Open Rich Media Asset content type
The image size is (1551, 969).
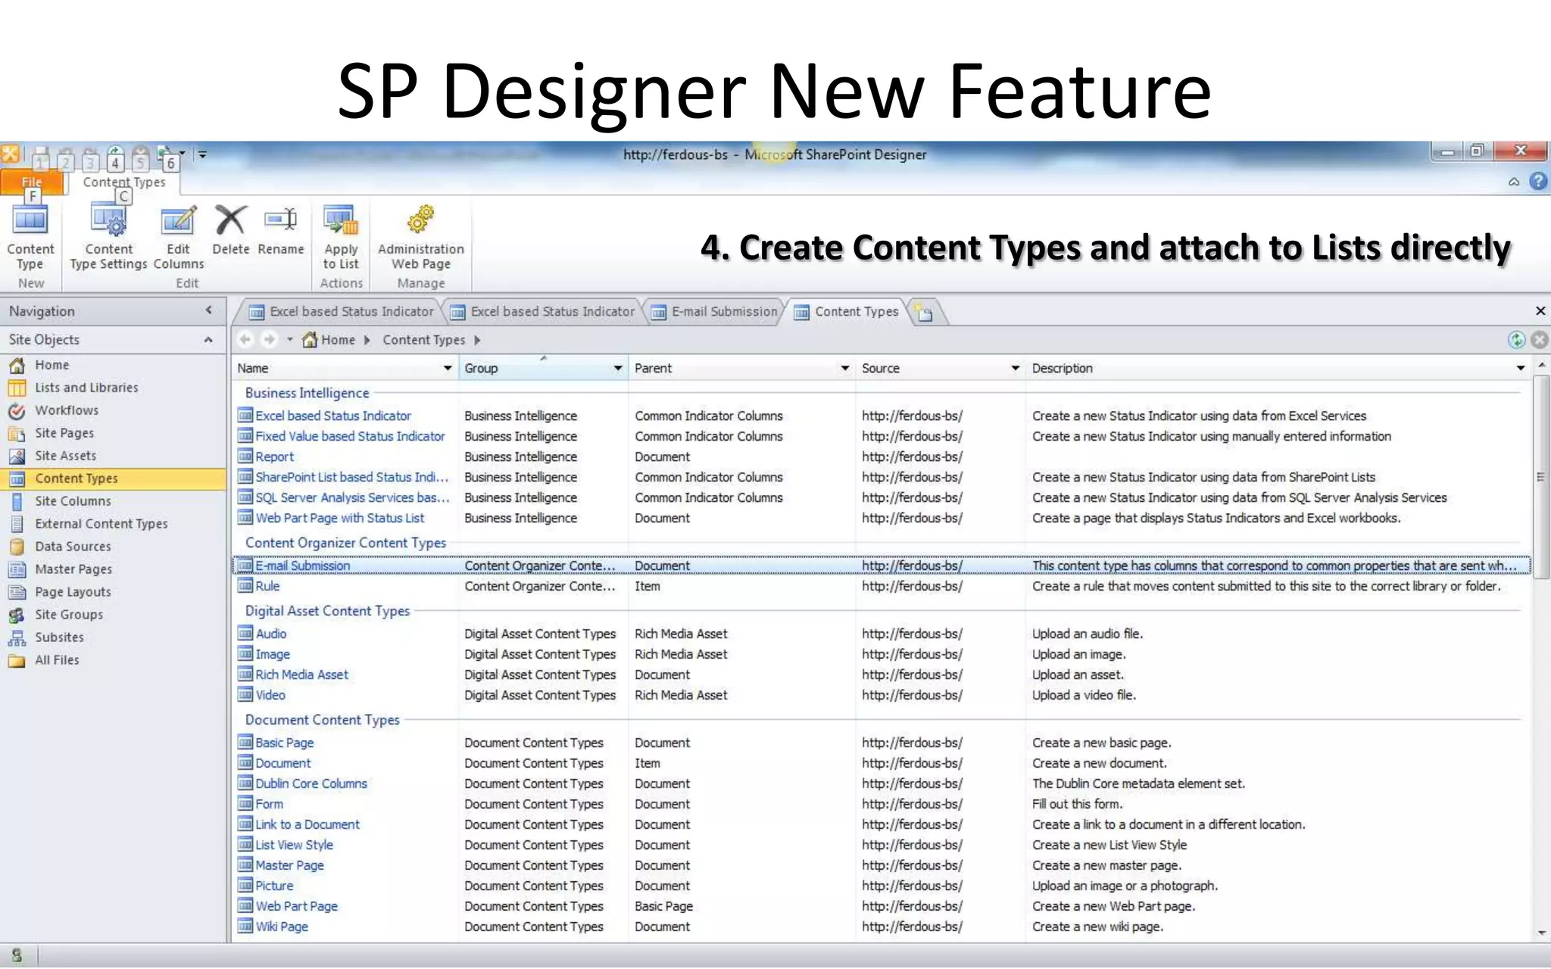click(301, 675)
